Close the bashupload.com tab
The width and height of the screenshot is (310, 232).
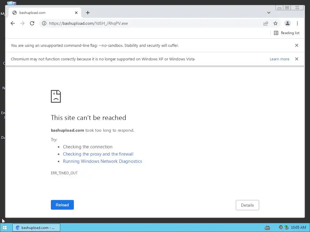[76, 13]
